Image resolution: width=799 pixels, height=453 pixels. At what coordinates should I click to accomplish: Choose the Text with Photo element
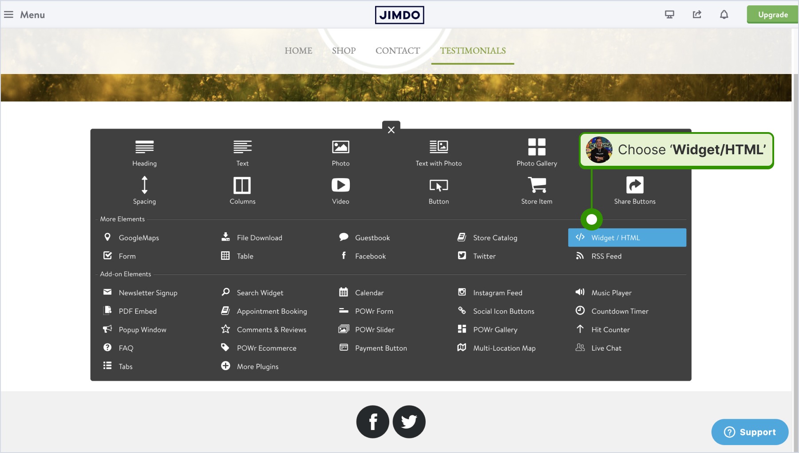coord(439,153)
